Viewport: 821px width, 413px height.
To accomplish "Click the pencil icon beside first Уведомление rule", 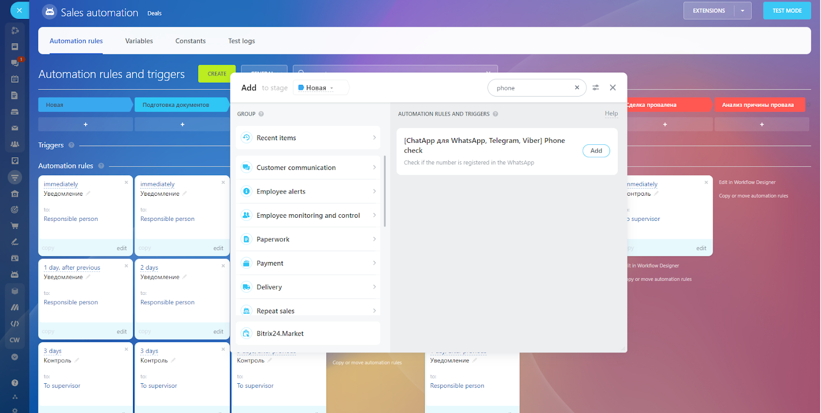I will (x=88, y=194).
